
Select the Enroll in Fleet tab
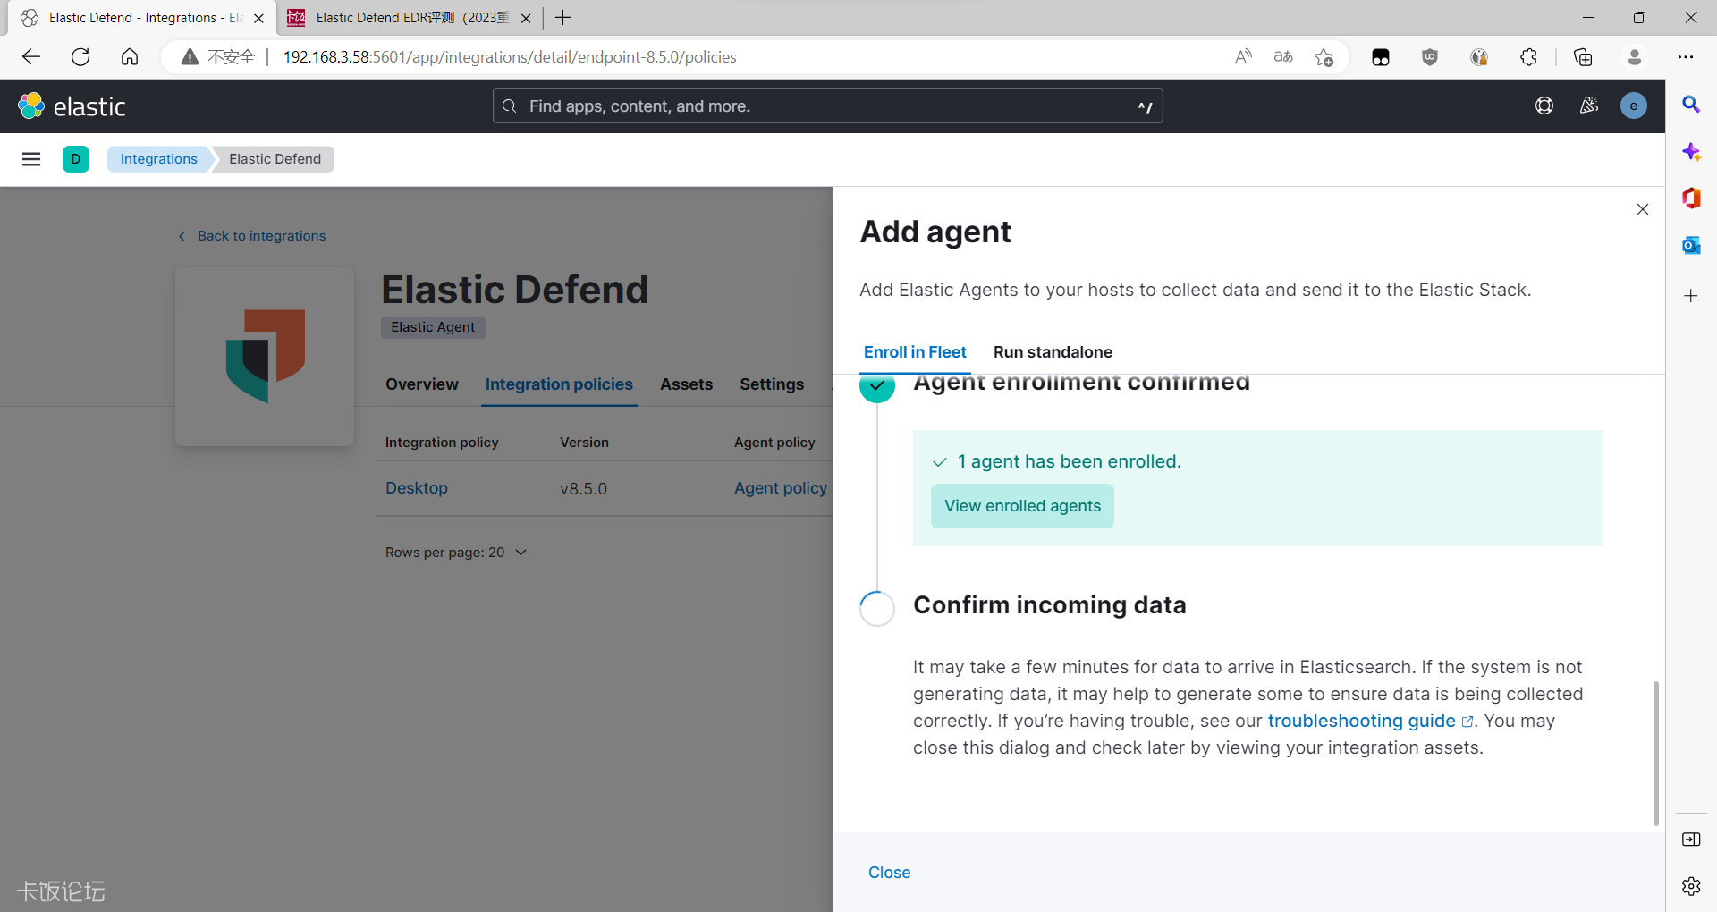click(x=915, y=352)
